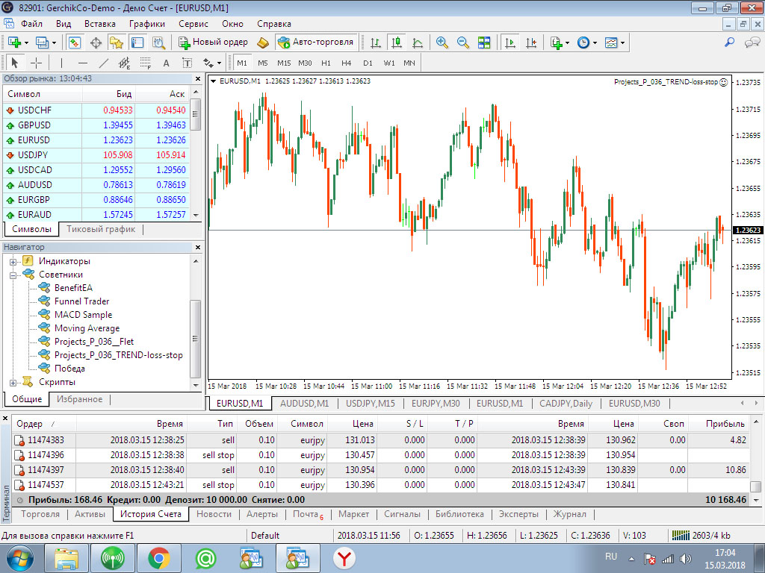Click the New Chart toolbar icon
The height and width of the screenshot is (573, 765).
(14, 43)
